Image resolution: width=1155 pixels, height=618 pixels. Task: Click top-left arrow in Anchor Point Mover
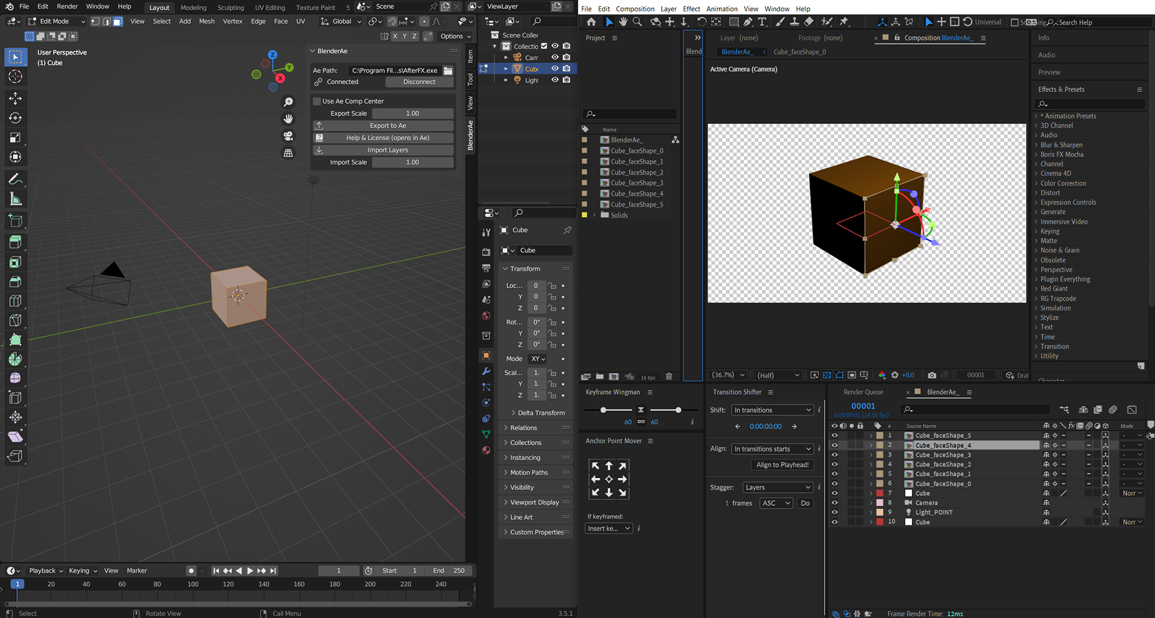596,466
